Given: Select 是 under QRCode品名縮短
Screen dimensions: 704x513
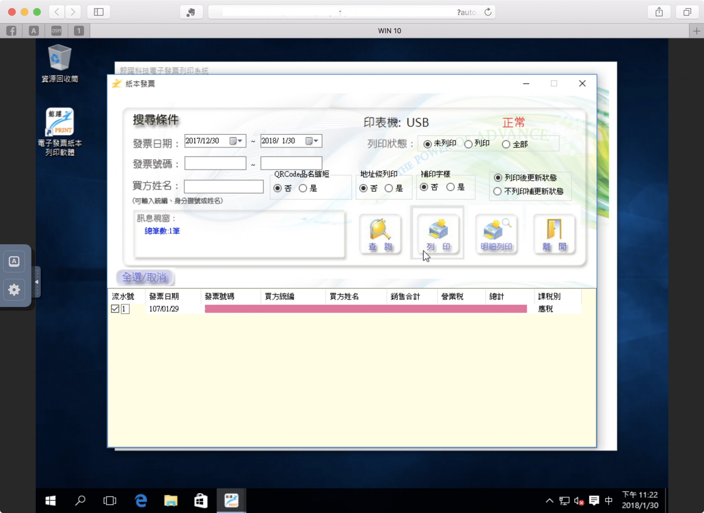Looking at the screenshot, I should 303,188.
